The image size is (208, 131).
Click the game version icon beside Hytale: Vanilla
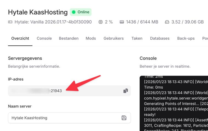click(10, 22)
